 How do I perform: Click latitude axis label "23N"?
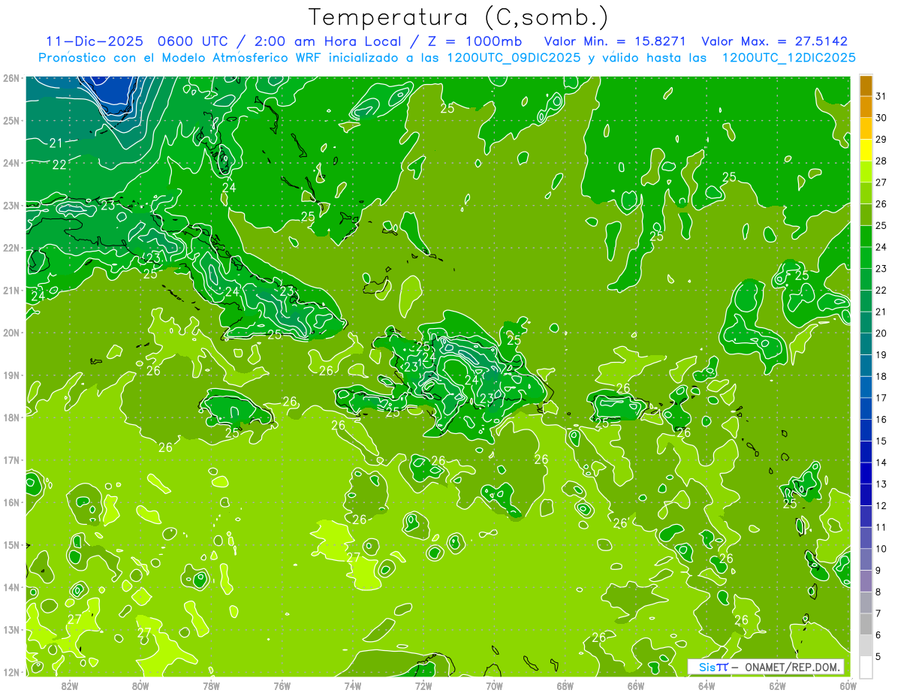click(11, 206)
